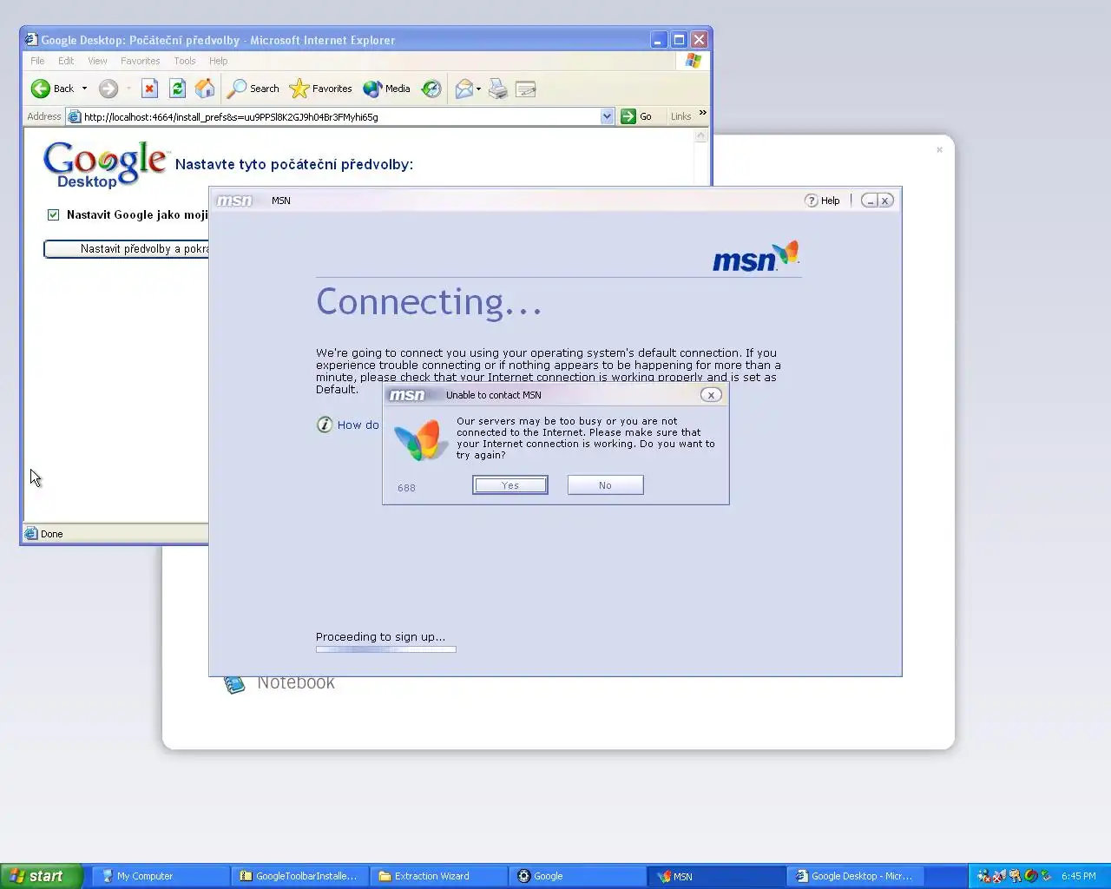This screenshot has height=889, width=1111.
Task: Click the Forward arrow icon in Internet Explorer
Action: 108,89
